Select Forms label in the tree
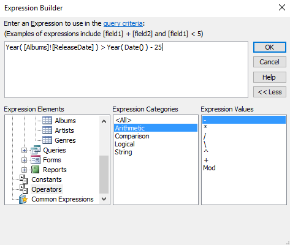Viewport: 290px width, 245px height. (x=52, y=160)
